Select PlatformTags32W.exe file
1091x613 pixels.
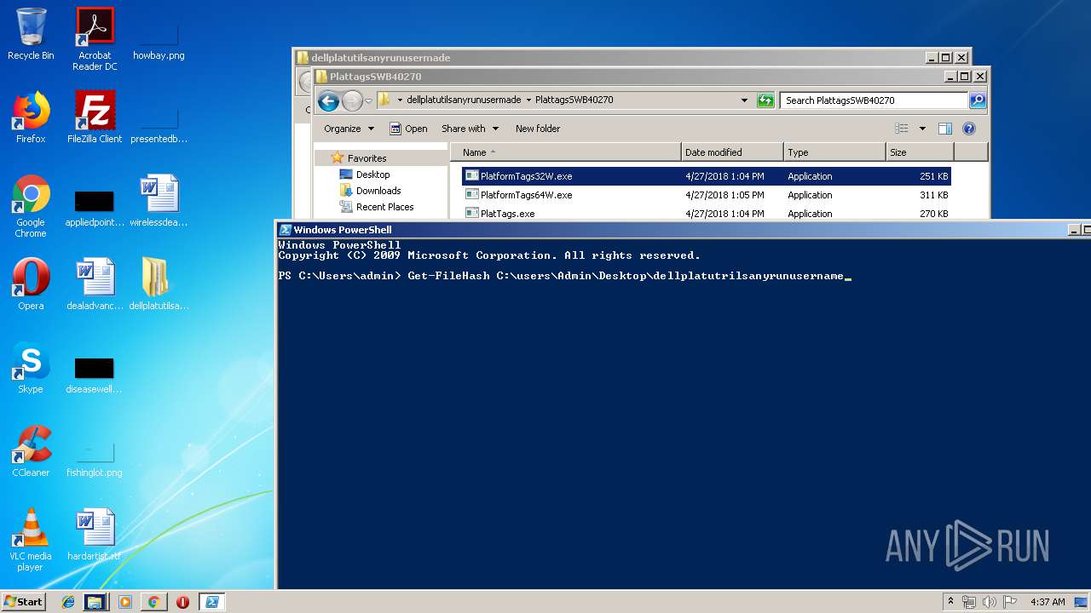(706, 176)
